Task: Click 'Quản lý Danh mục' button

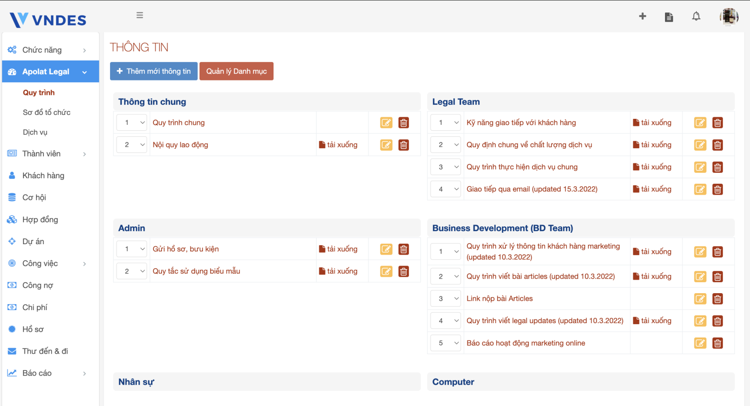Action: 236,71
